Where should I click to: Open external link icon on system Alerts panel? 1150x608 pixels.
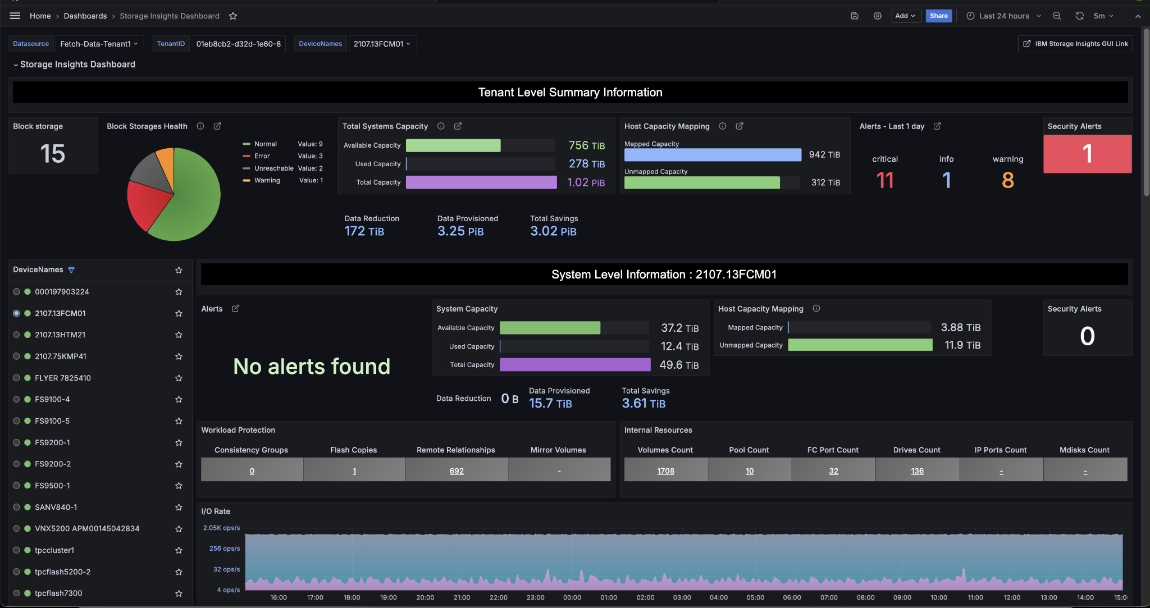pyautogui.click(x=236, y=309)
